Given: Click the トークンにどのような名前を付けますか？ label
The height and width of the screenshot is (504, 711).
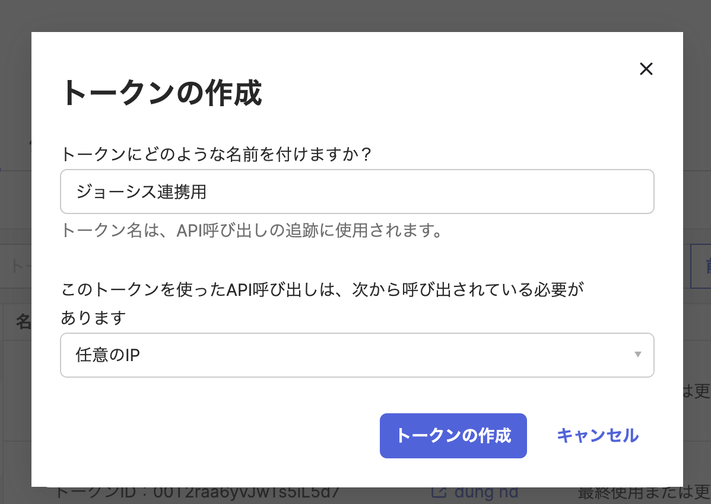Looking at the screenshot, I should coord(217,154).
